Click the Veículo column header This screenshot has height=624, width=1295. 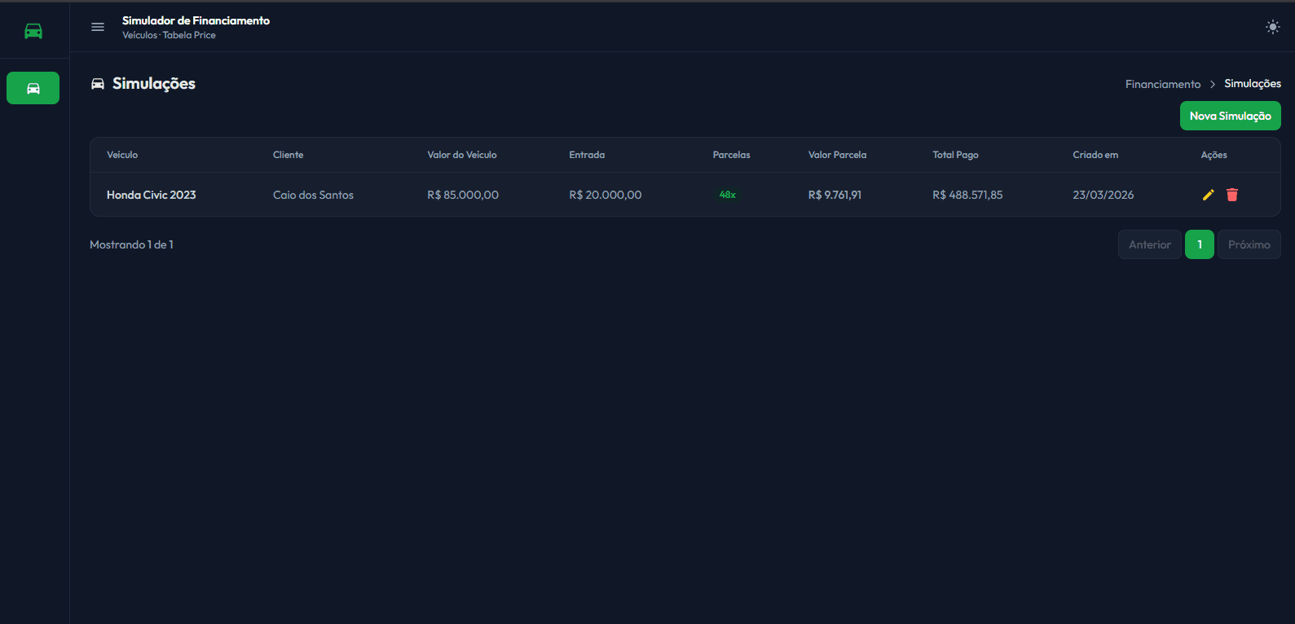tap(122, 155)
